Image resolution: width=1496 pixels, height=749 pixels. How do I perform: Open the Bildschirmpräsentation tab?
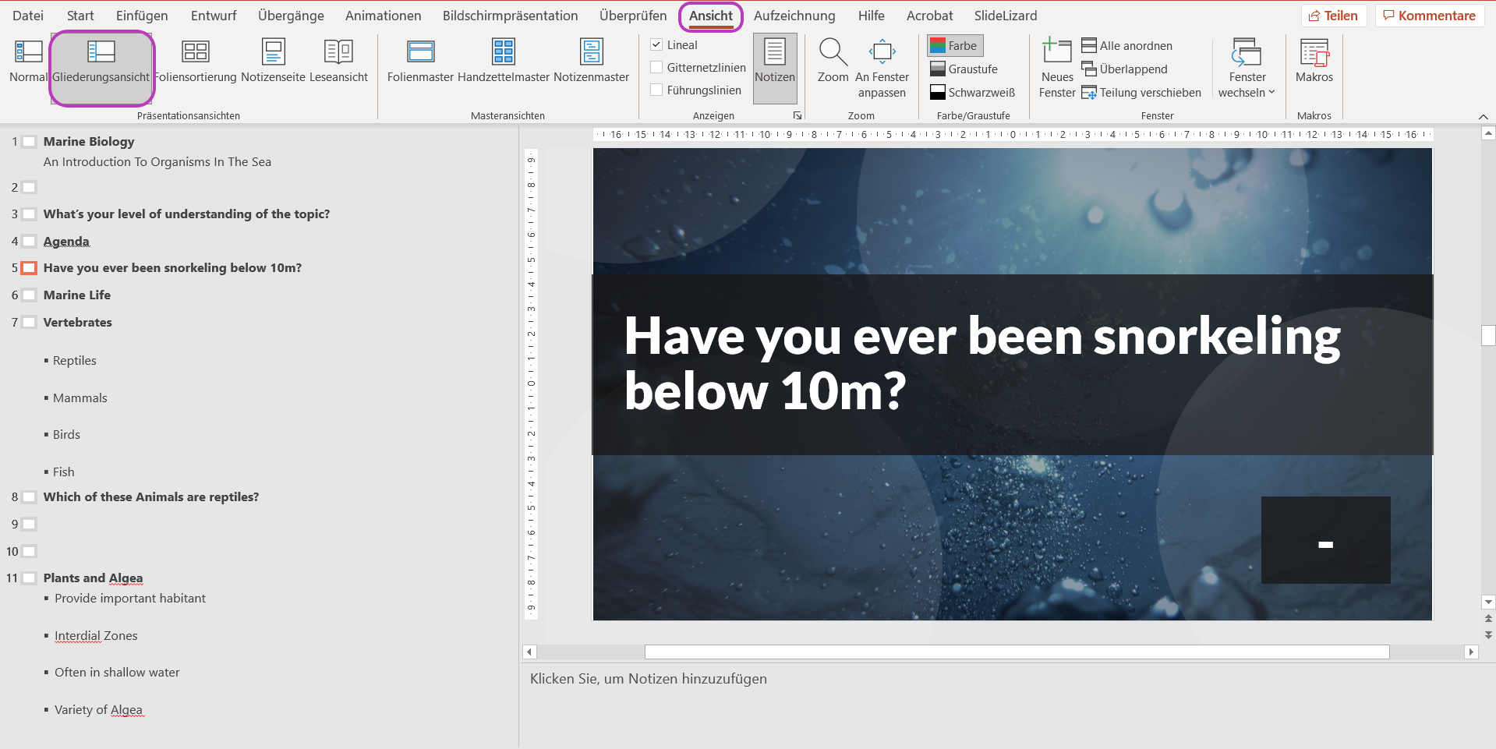[x=510, y=16]
